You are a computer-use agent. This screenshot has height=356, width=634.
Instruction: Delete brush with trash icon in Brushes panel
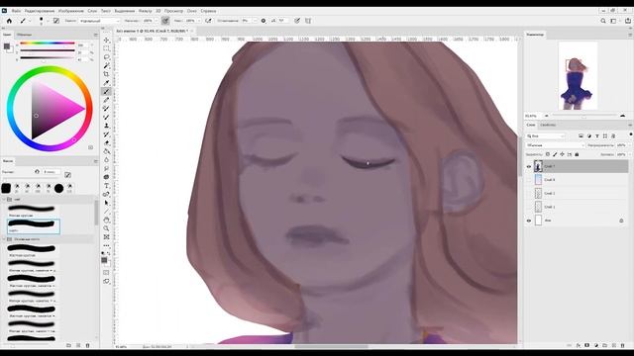point(88,345)
